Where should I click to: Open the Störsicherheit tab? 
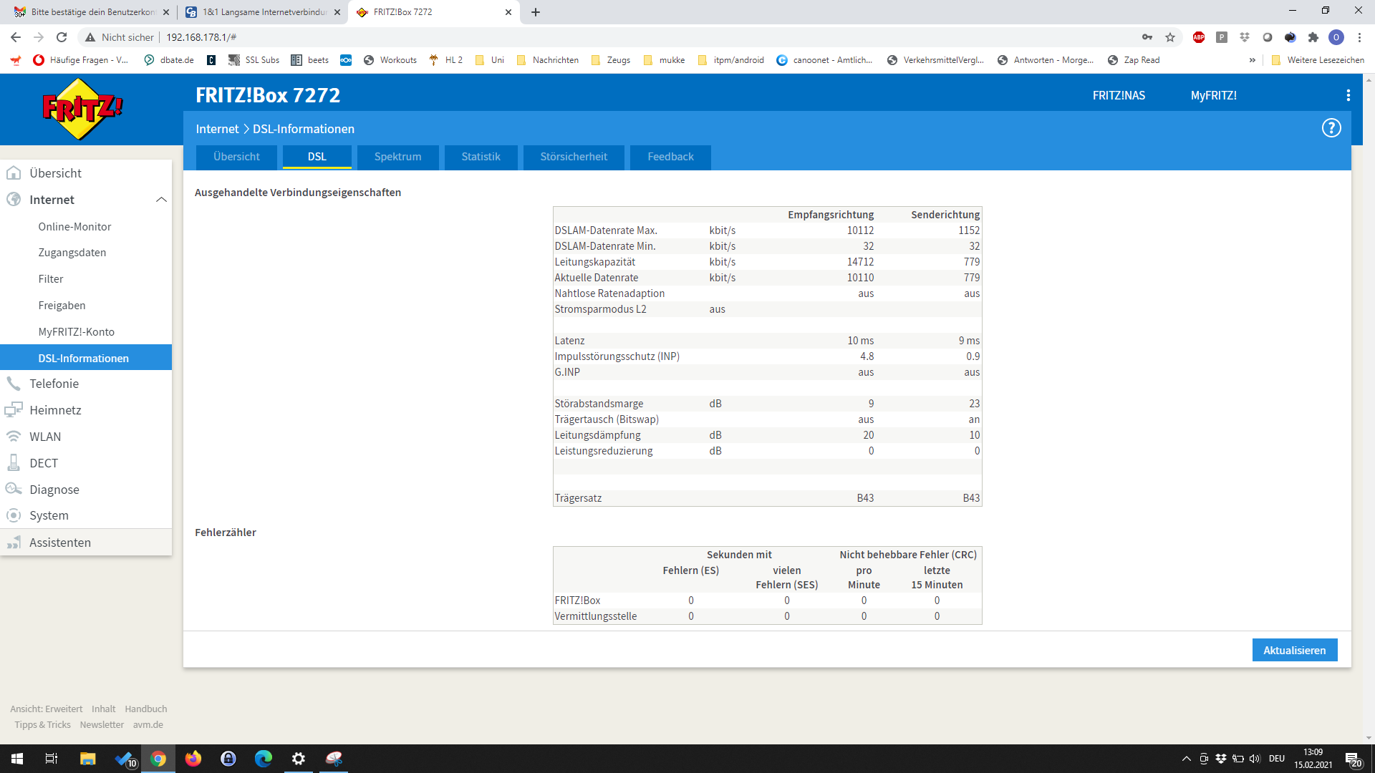point(573,157)
